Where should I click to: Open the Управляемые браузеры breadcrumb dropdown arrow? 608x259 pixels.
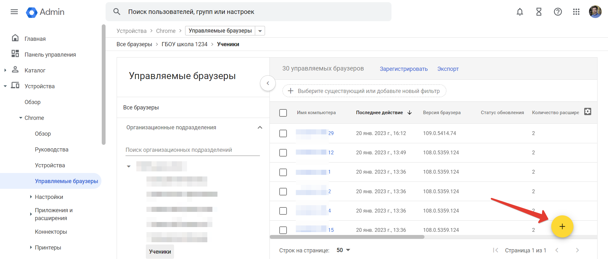(260, 31)
